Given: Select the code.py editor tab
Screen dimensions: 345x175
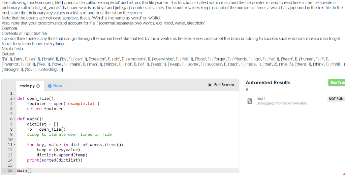Looking at the screenshot, I should pyautogui.click(x=30, y=86).
